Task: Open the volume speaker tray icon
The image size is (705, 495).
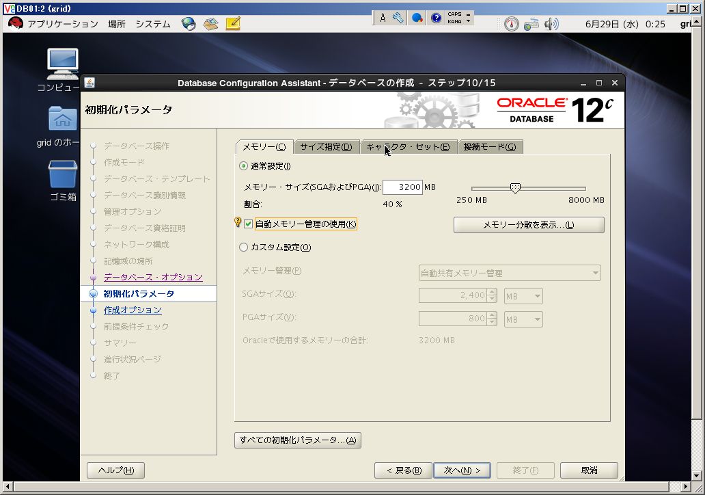Action: click(x=551, y=24)
